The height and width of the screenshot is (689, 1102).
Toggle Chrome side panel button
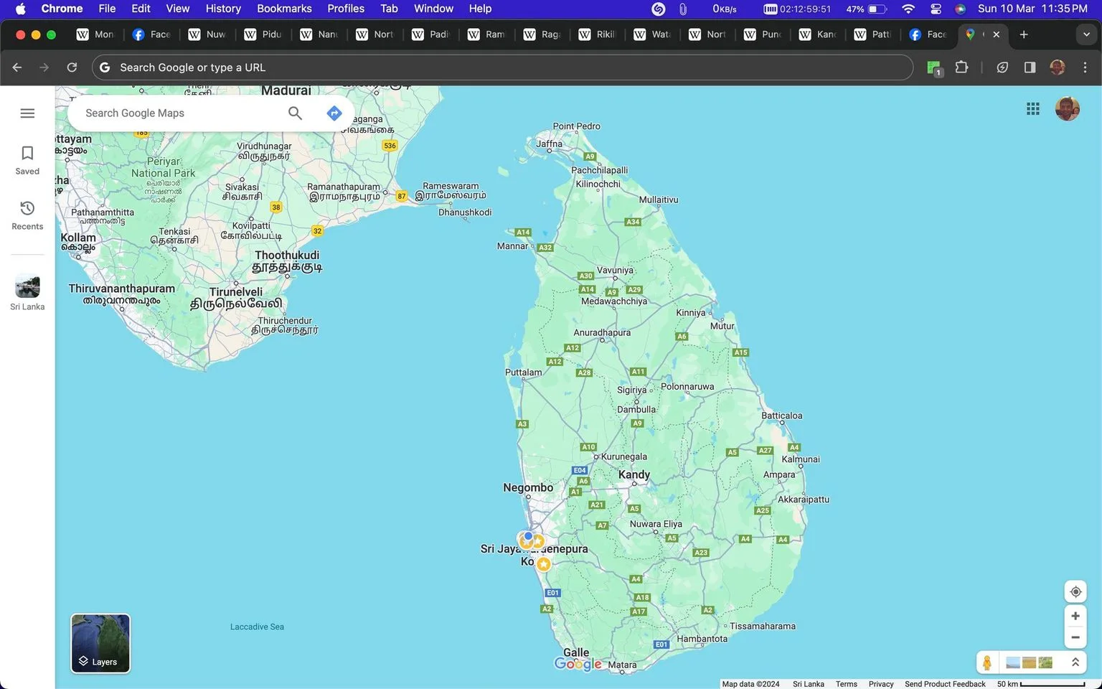[x=1030, y=67]
